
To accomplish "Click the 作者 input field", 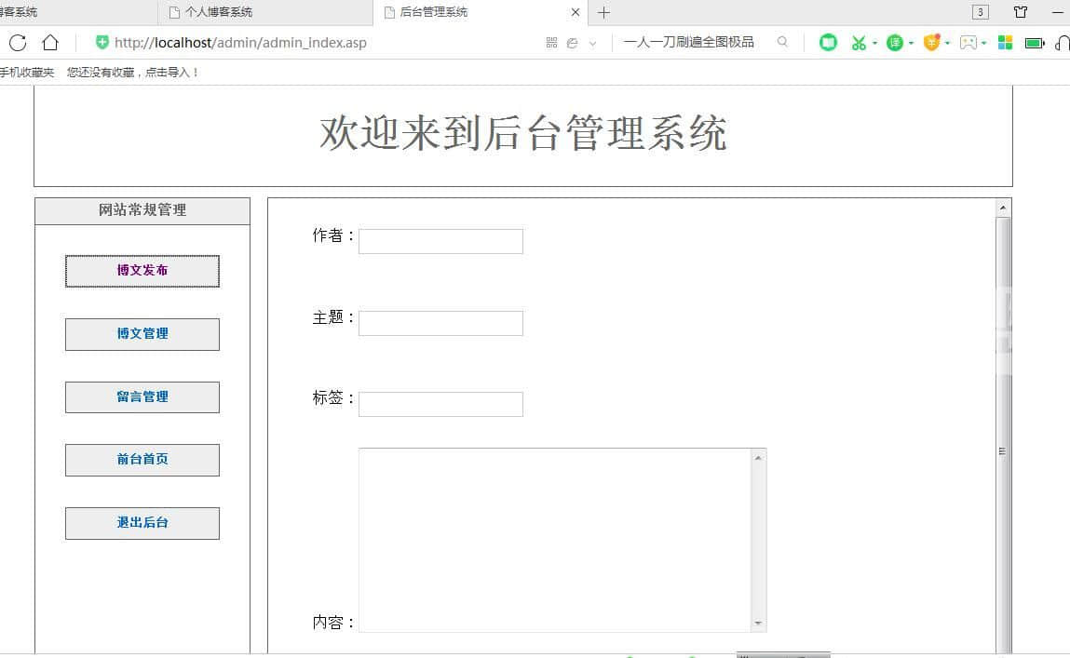I will 440,241.
